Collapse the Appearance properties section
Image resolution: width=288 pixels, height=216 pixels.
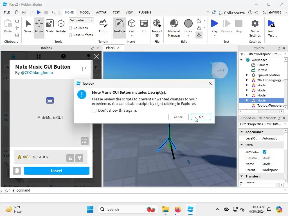pyautogui.click(x=242, y=132)
